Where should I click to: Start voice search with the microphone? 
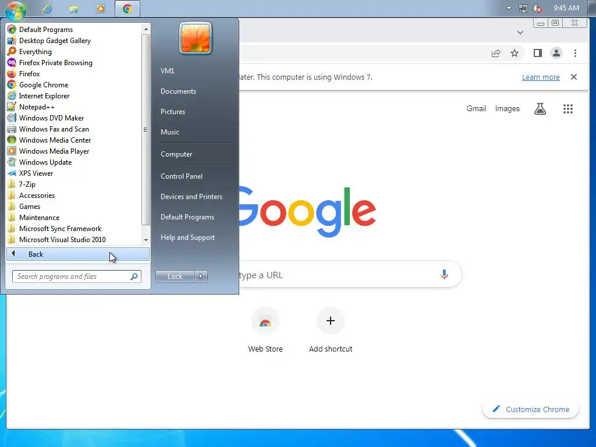click(x=444, y=275)
